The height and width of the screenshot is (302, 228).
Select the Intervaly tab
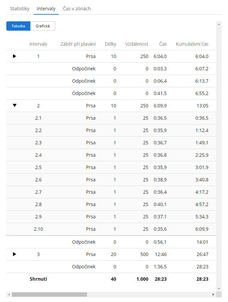pos(46,9)
